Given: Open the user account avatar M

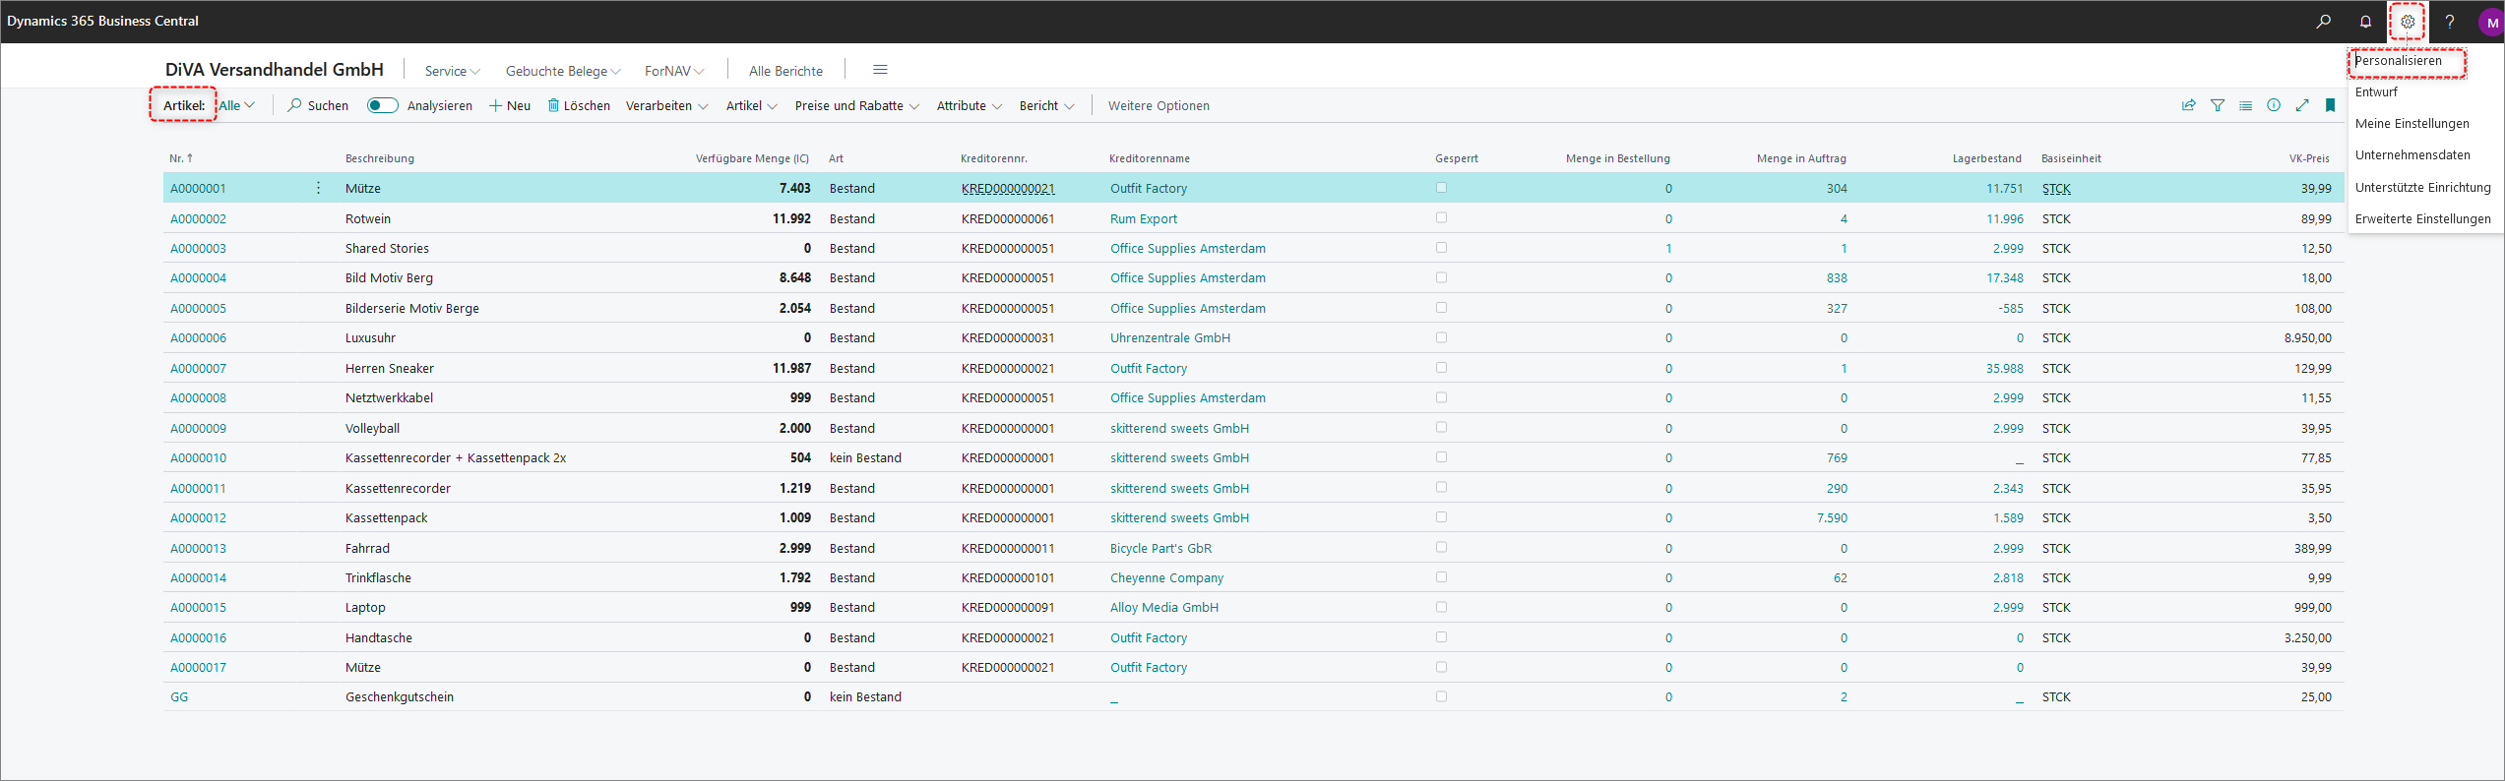Looking at the screenshot, I should (x=2491, y=22).
